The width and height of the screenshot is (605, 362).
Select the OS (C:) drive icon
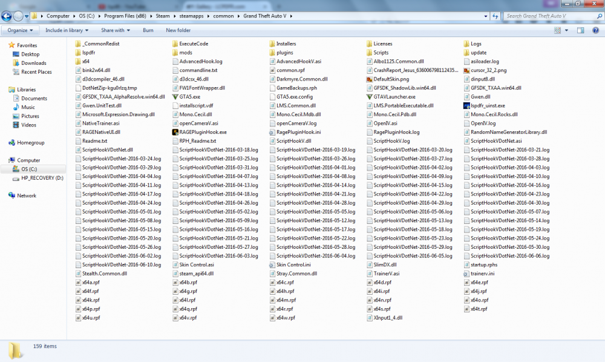pyautogui.click(x=16, y=169)
